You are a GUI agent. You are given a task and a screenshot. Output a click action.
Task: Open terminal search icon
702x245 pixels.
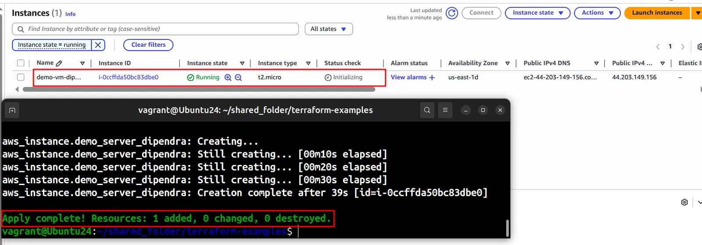[x=427, y=110]
